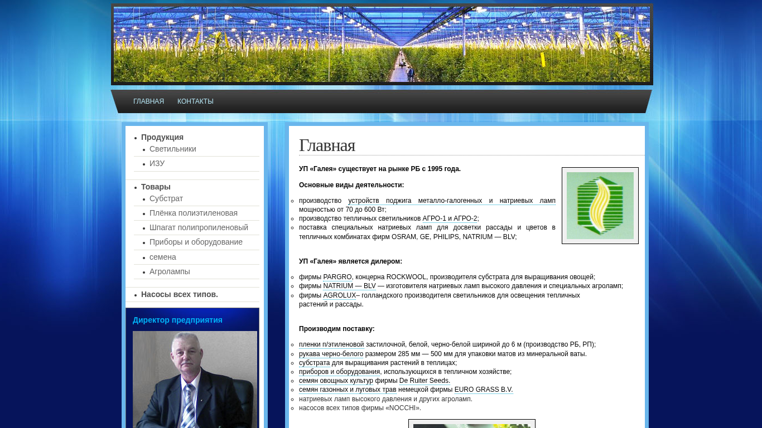Viewport: 762px width, 428px height.
Task: Go to Светильники in sidebar
Action: (x=173, y=149)
